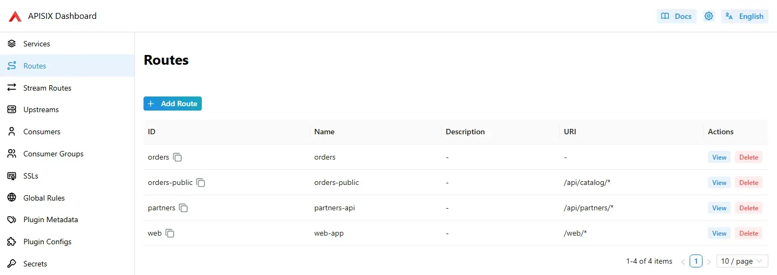The width and height of the screenshot is (777, 275).
Task: Go to previous page arrow
Action: pos(683,262)
